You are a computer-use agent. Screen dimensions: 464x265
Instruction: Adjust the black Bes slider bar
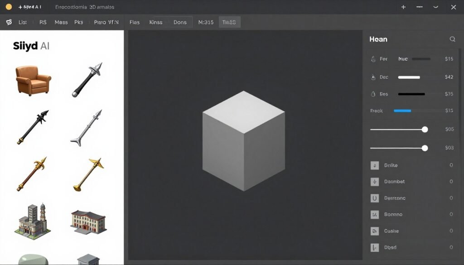(x=411, y=94)
